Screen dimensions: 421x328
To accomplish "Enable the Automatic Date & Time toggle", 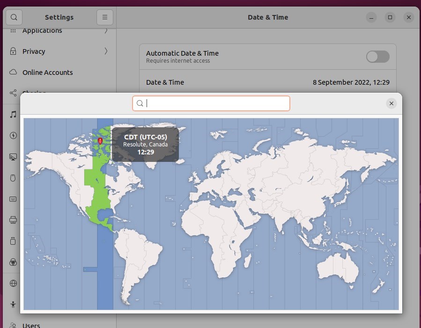I will (377, 56).
